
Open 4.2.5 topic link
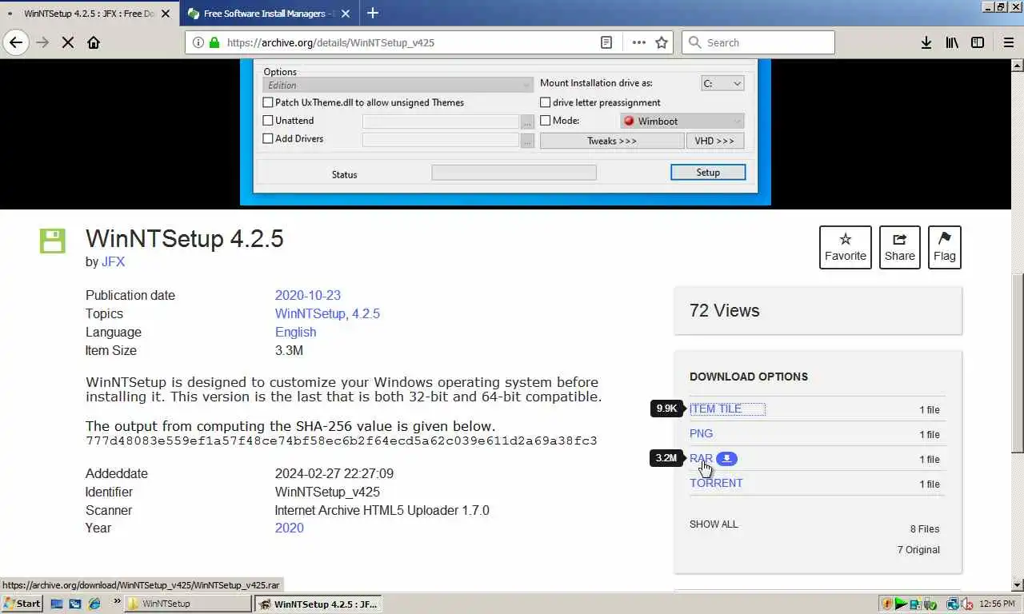pos(366,313)
